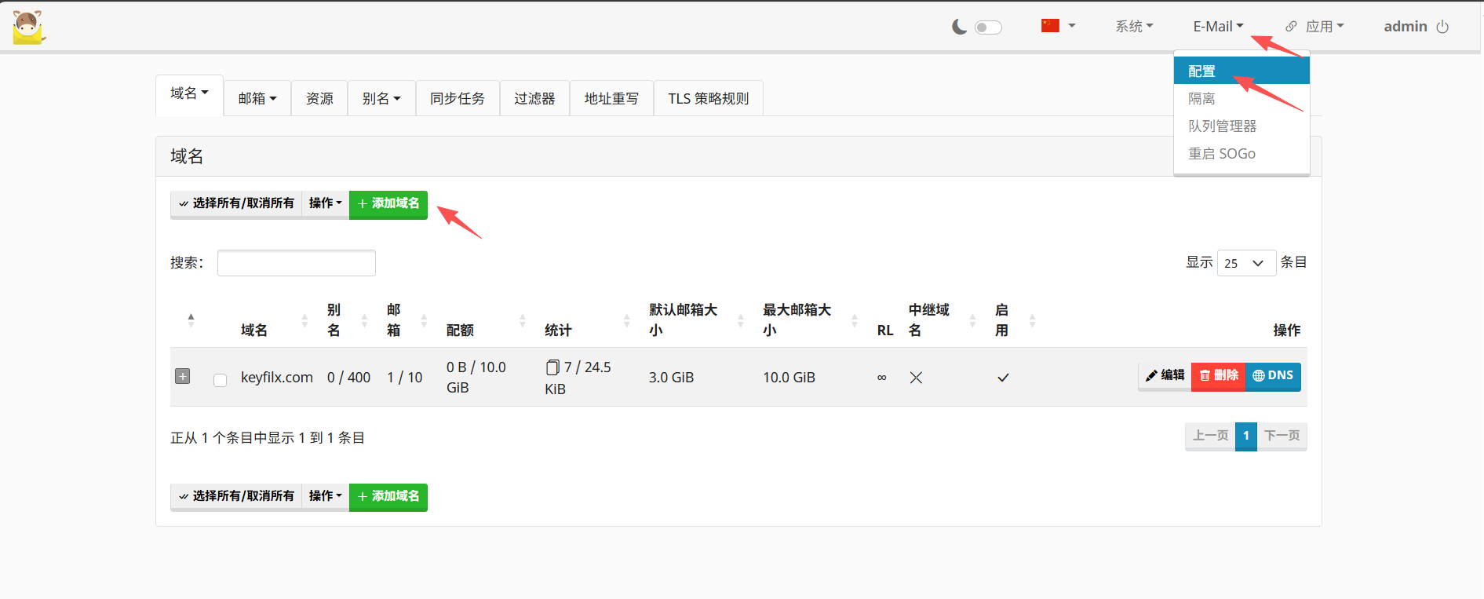
Task: Open the 显示 25 entries dropdown
Action: 1245,263
